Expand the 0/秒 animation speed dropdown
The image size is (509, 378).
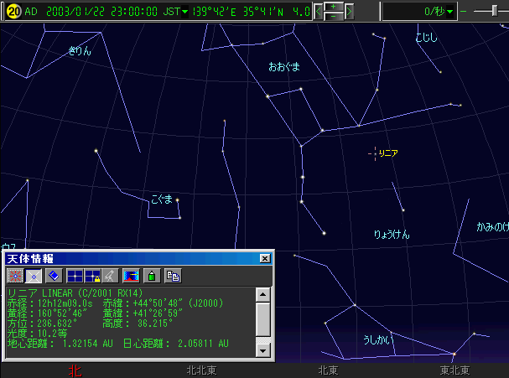(450, 11)
